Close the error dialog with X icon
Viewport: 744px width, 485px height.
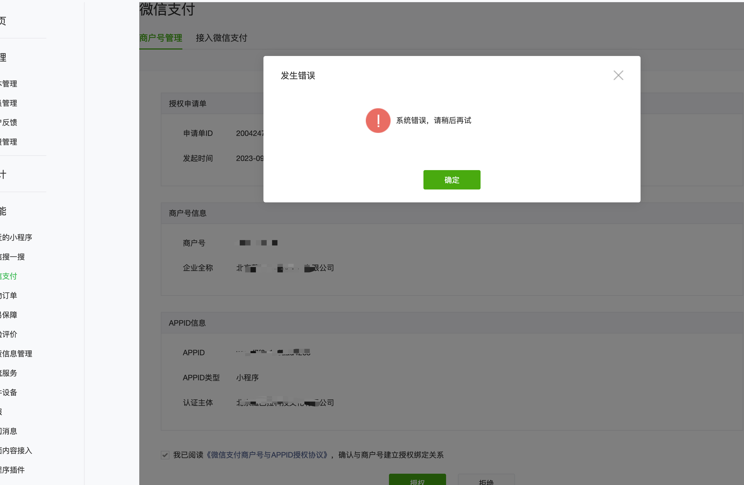[618, 75]
